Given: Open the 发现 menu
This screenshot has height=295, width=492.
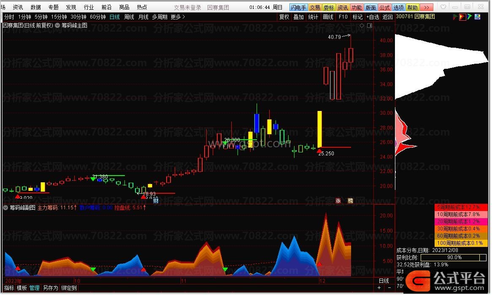Looking at the screenshot, I should click(x=71, y=7).
